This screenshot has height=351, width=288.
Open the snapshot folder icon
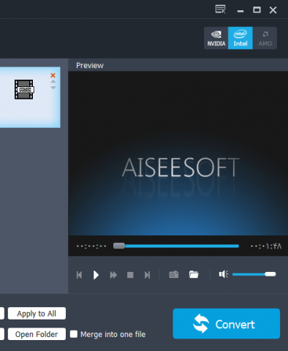point(194,274)
